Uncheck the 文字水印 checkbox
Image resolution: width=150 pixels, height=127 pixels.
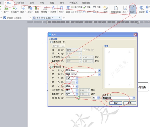point(51,67)
